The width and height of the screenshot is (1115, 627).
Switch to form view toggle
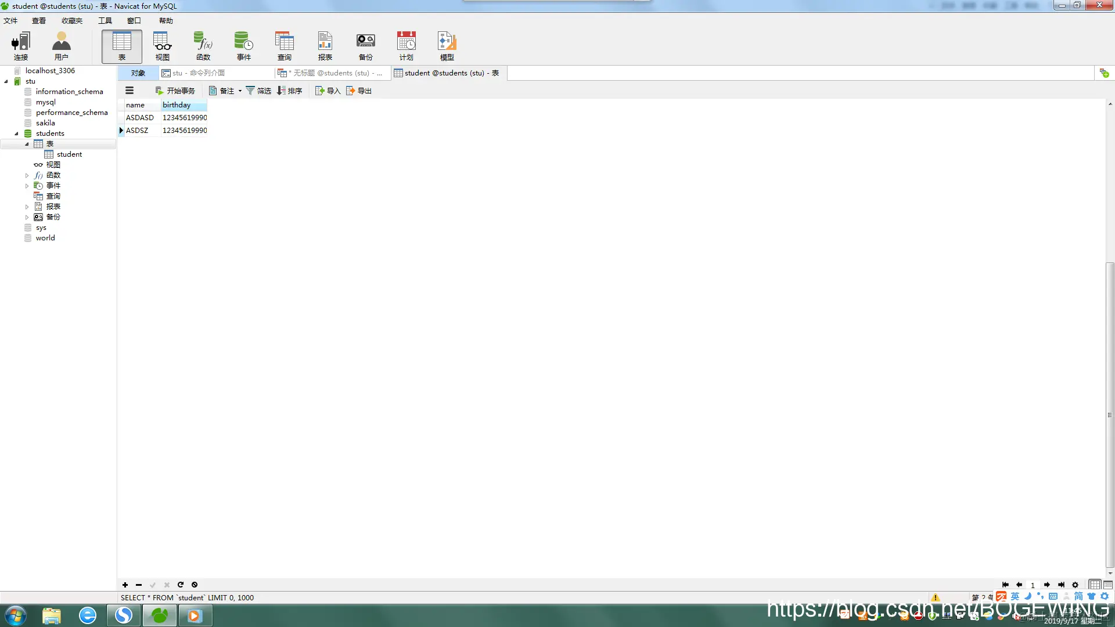pos(1108,585)
